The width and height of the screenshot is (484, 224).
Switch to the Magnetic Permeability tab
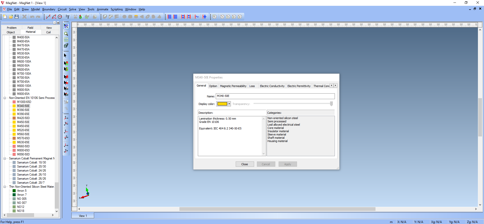[233, 86]
